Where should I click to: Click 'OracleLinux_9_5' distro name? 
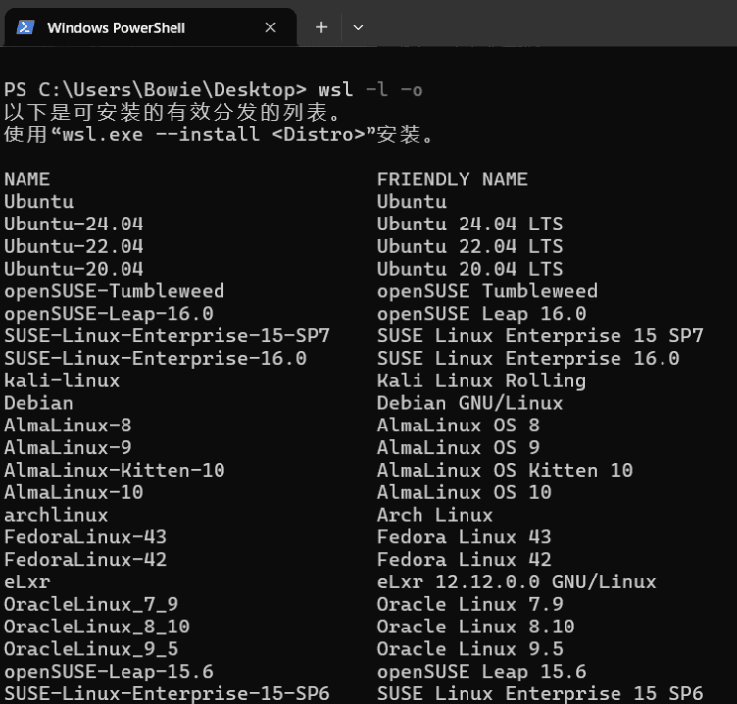(x=91, y=649)
